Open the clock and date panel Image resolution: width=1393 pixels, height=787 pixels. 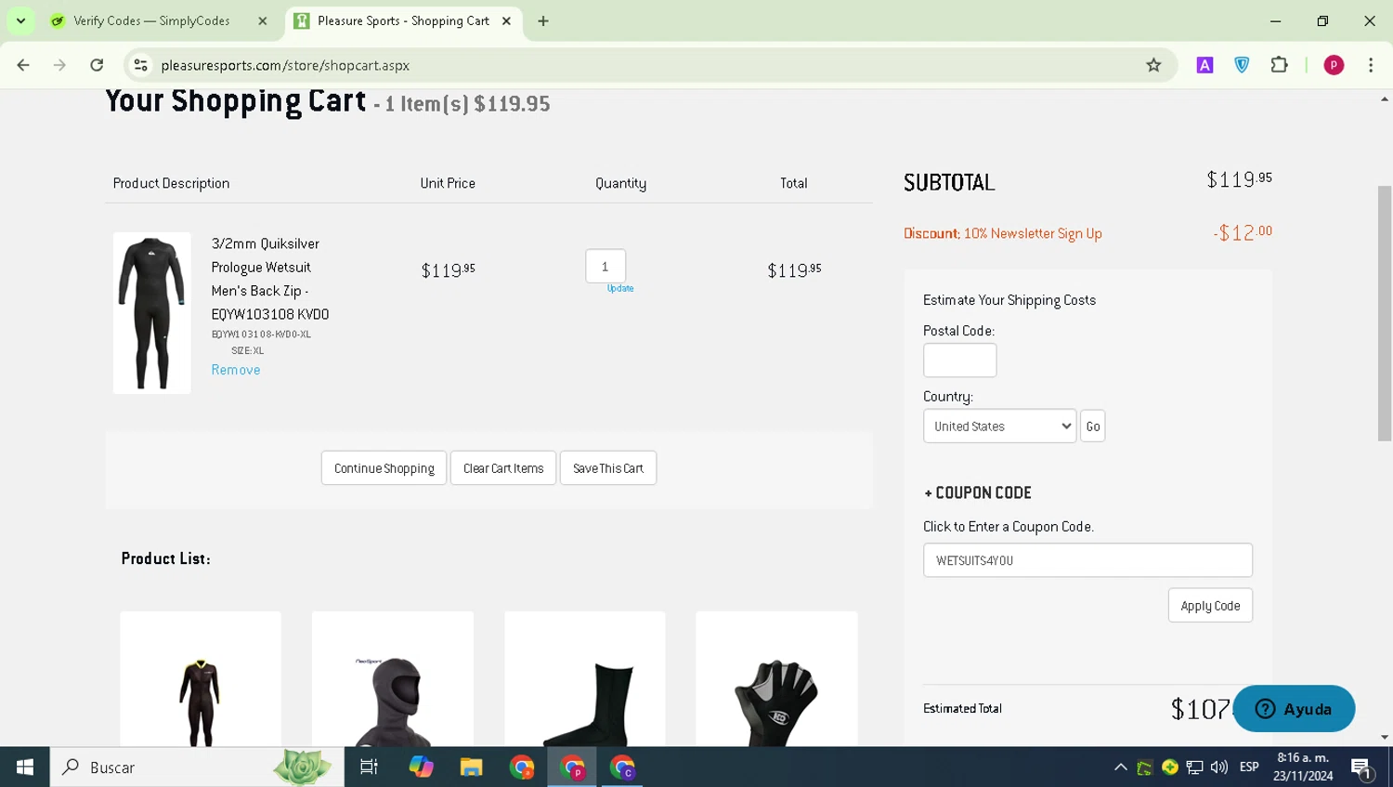tap(1303, 767)
